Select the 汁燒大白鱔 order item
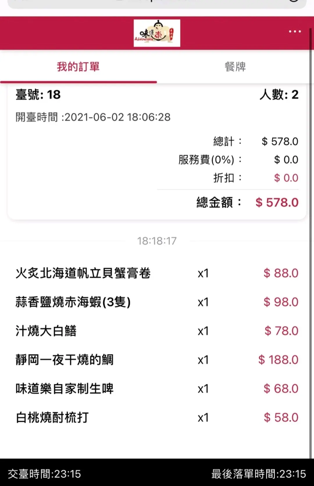This screenshot has width=314, height=486. [46, 331]
